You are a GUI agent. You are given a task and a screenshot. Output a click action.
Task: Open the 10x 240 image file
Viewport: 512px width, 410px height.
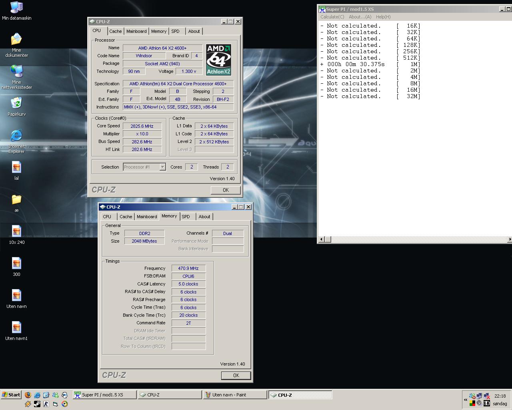(x=16, y=235)
